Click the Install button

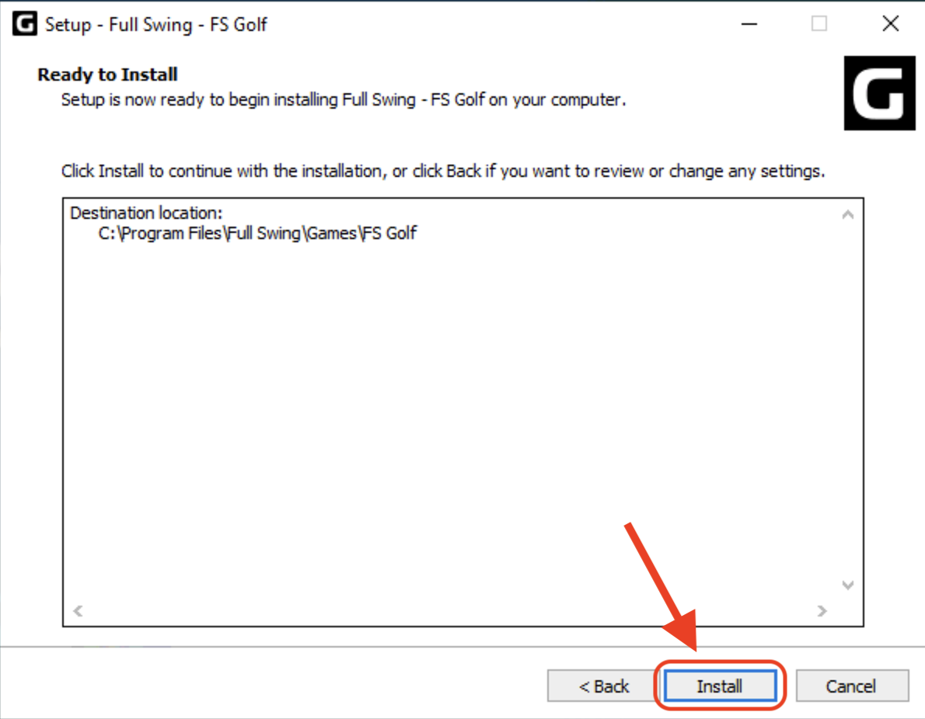(x=720, y=686)
